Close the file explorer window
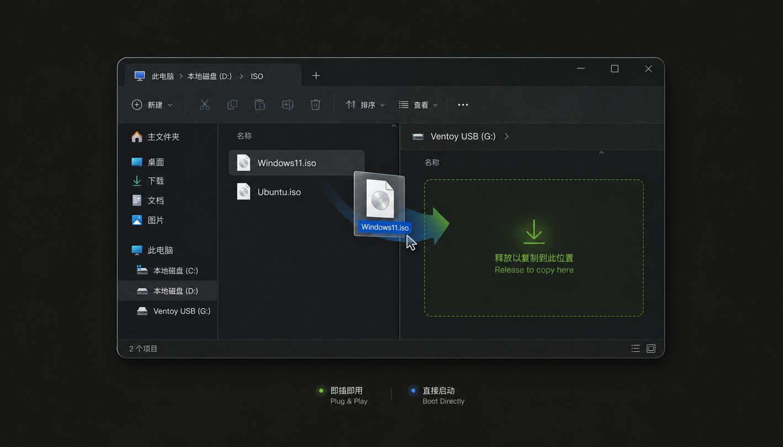Screen dimensions: 783x447 648,68
